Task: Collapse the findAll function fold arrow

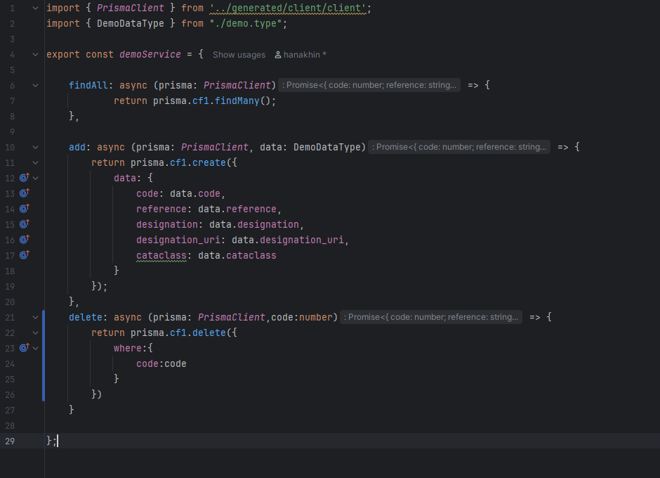Action: 36,86
